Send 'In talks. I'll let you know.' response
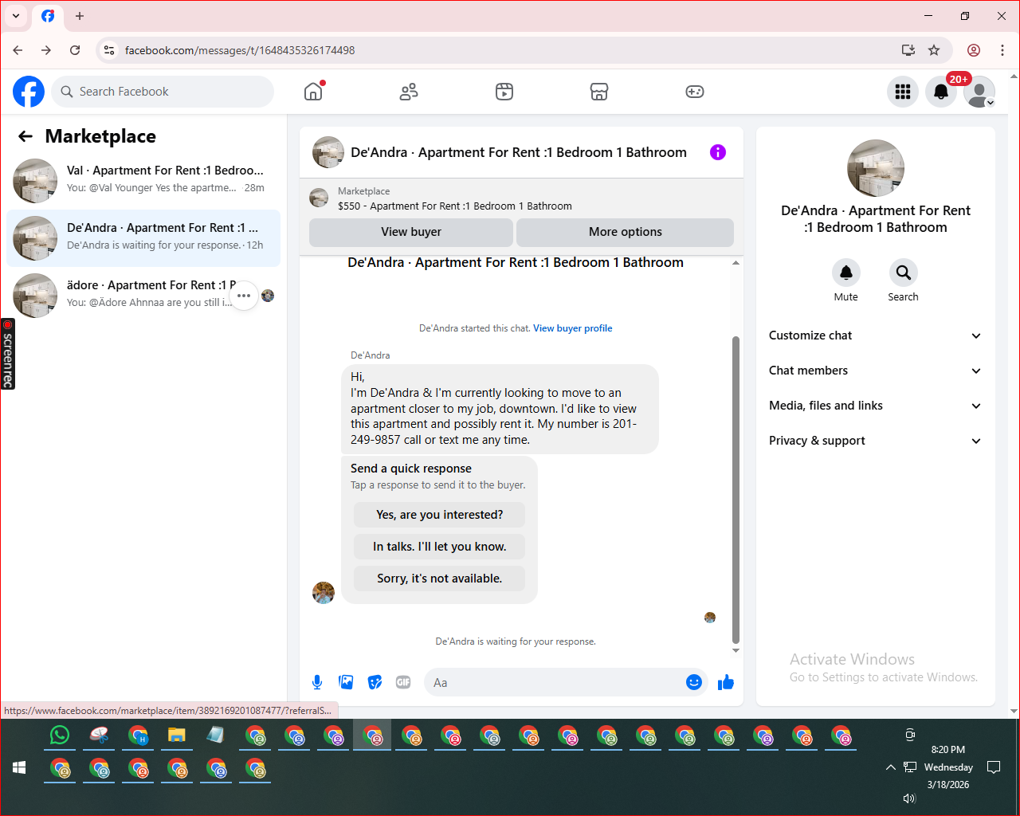The width and height of the screenshot is (1020, 816). coord(440,547)
